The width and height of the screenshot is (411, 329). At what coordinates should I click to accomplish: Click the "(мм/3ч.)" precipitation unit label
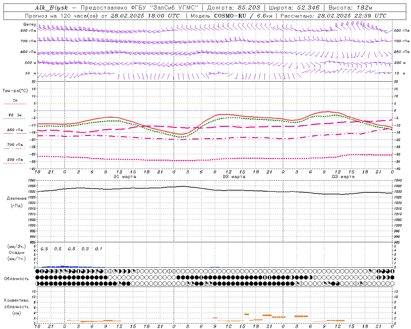click(x=17, y=246)
